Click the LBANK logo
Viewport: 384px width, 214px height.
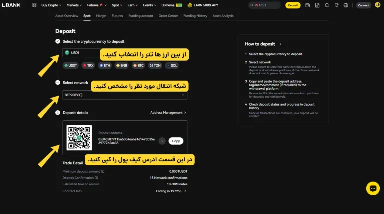coord(11,5)
